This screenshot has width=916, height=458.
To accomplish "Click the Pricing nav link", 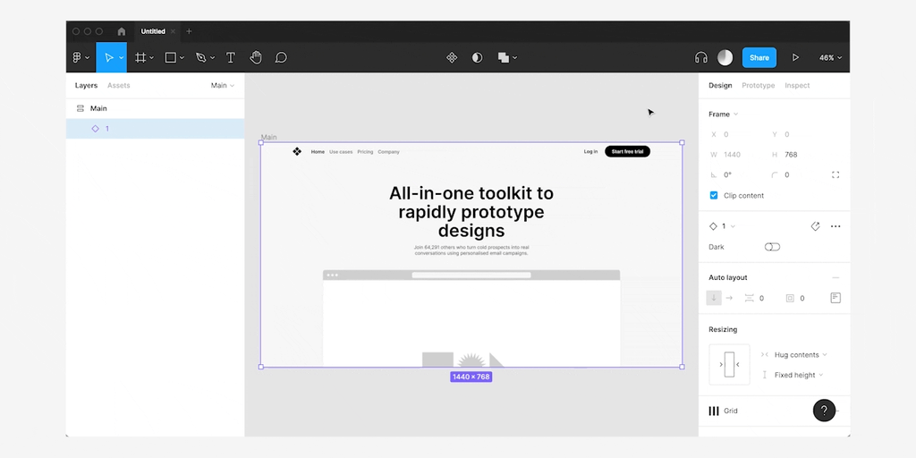I will [x=365, y=152].
